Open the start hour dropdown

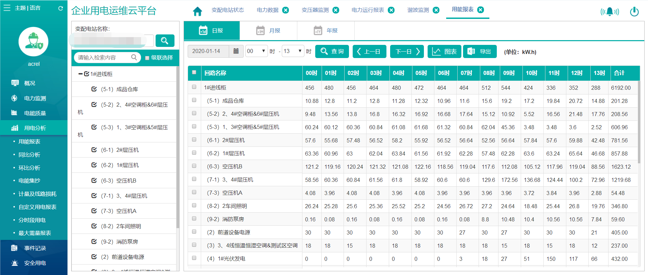click(x=256, y=51)
